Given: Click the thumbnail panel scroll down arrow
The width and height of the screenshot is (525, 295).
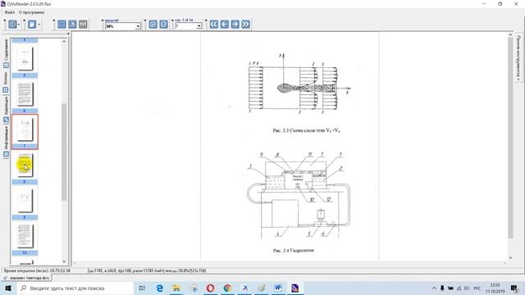Looking at the screenshot, I should pyautogui.click(x=64, y=261).
